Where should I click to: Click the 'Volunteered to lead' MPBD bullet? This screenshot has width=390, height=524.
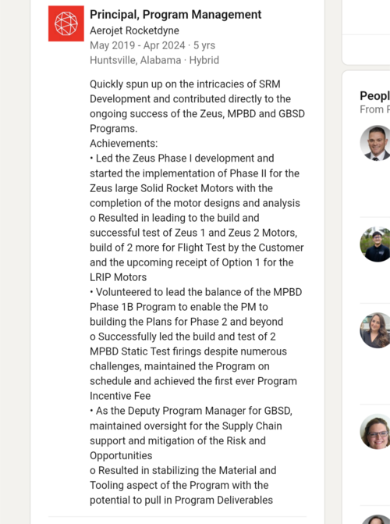196,307
